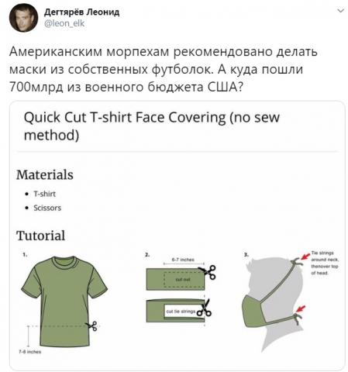Click the author's profile avatar photo
Image resolution: width=348 pixels, height=372 pixels.
point(23,18)
